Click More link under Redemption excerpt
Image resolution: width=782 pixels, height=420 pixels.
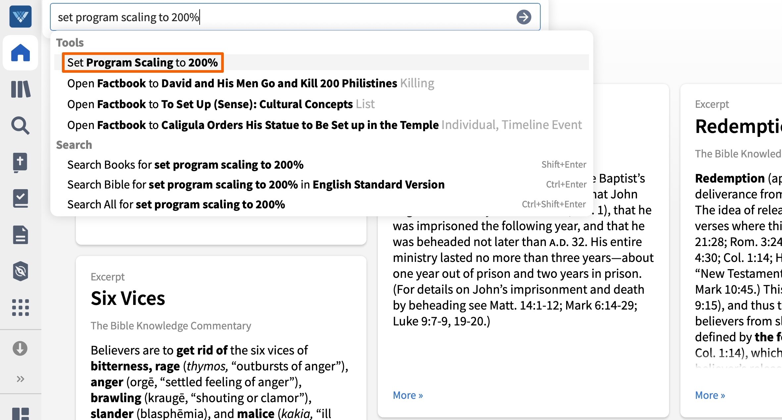[710, 395]
